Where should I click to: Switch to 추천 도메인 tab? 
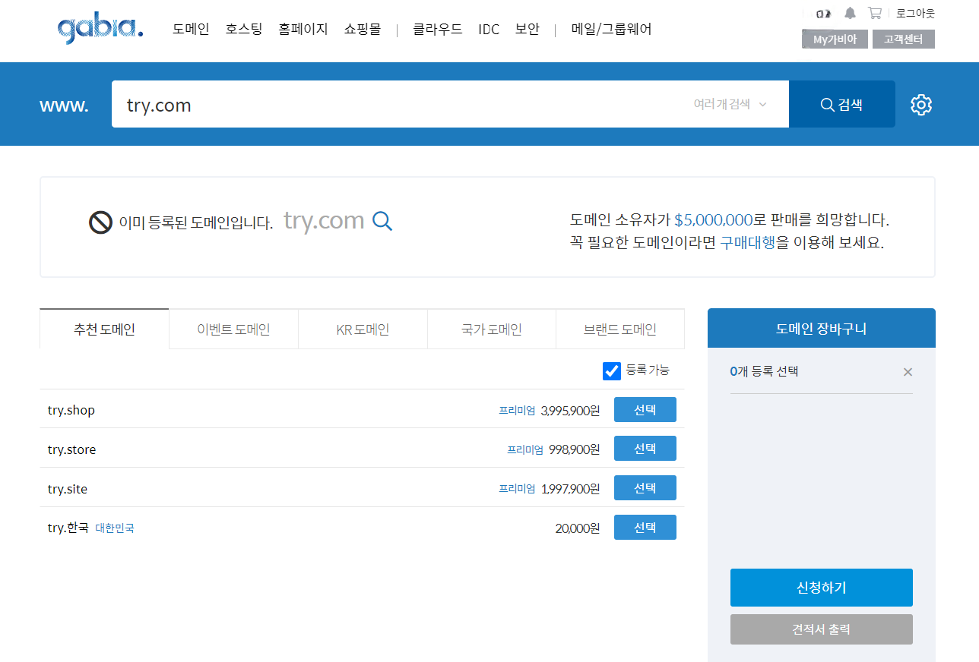click(104, 329)
